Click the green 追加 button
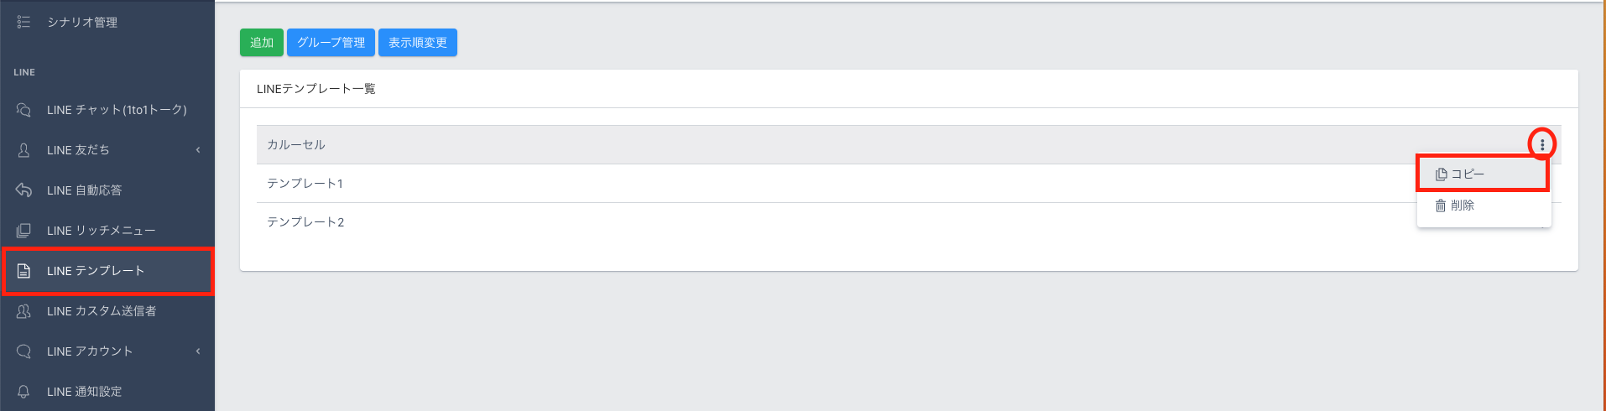The image size is (1606, 411). (x=262, y=43)
